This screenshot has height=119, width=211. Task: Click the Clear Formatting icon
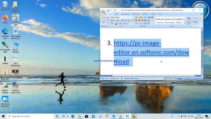(132, 20)
